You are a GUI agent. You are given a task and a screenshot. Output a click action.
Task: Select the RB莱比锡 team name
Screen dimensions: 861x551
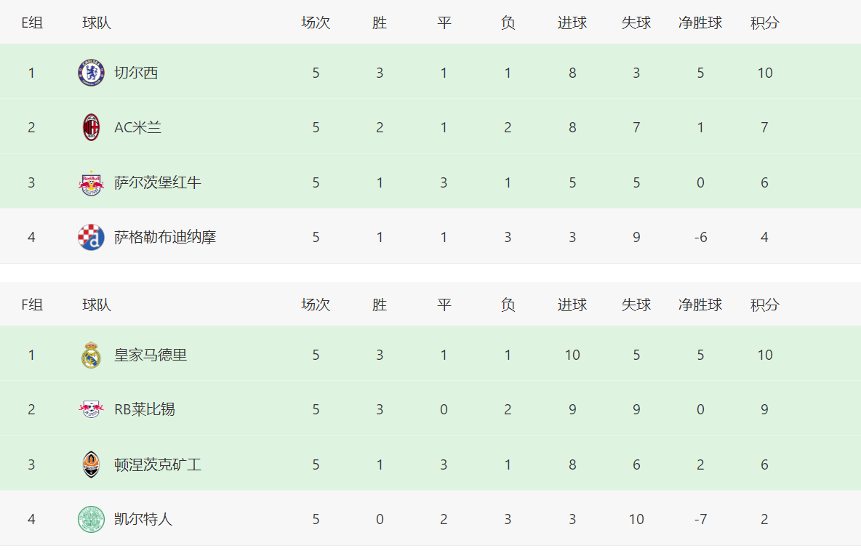(144, 409)
